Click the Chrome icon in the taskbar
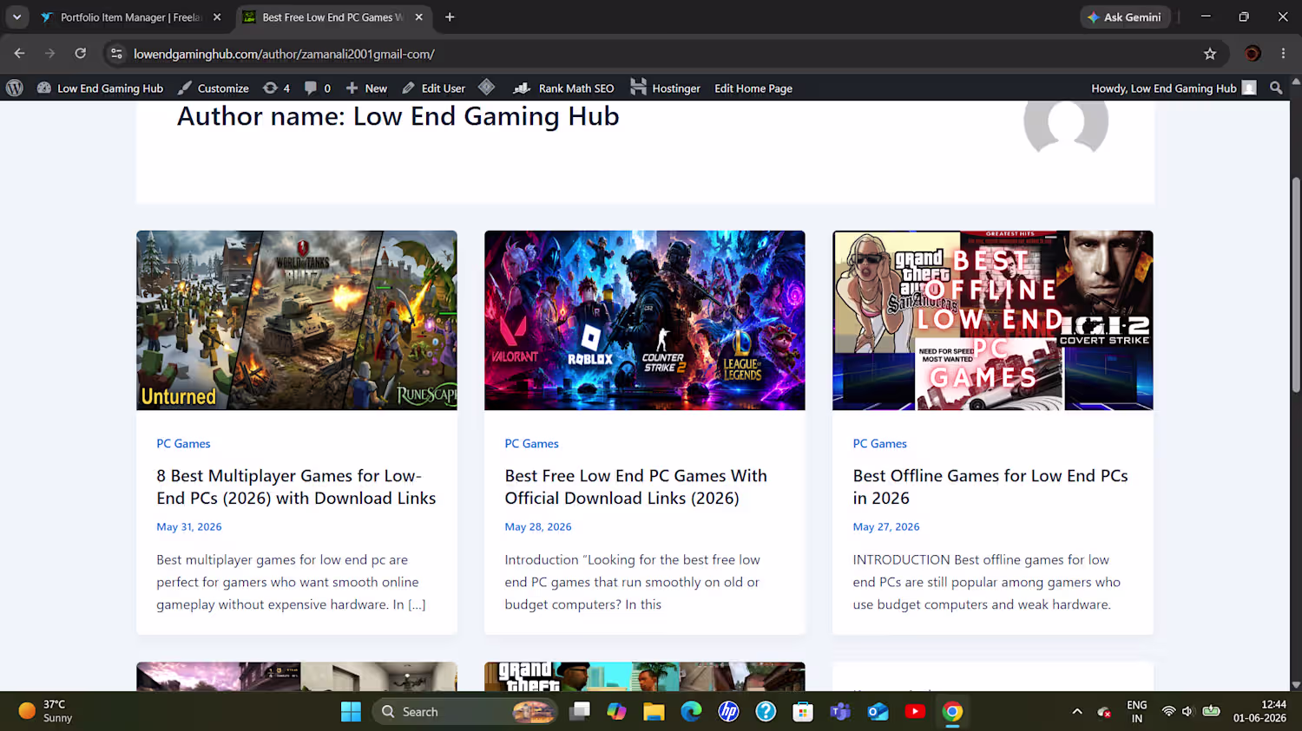 952,712
